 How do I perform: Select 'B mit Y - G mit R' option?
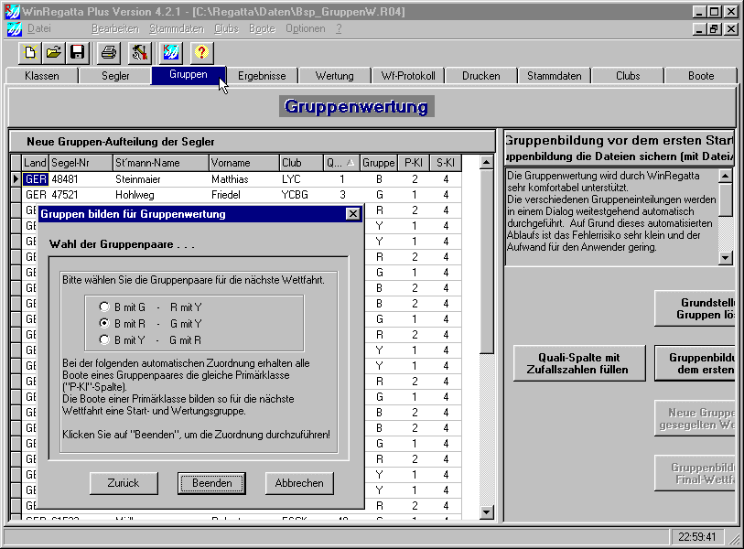click(x=105, y=339)
